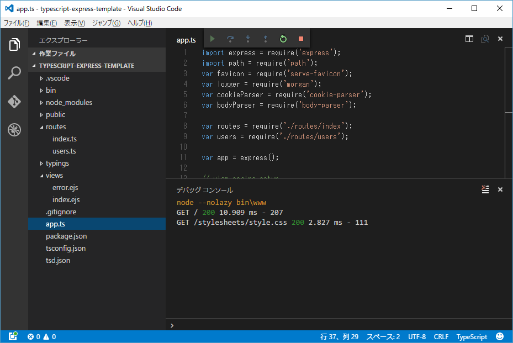
Task: Click line 1 import express statement
Action: (271, 52)
